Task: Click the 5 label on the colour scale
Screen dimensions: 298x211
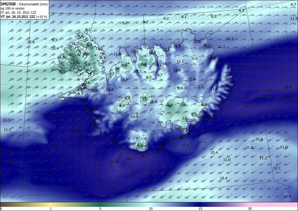Action: [x=100, y=209]
